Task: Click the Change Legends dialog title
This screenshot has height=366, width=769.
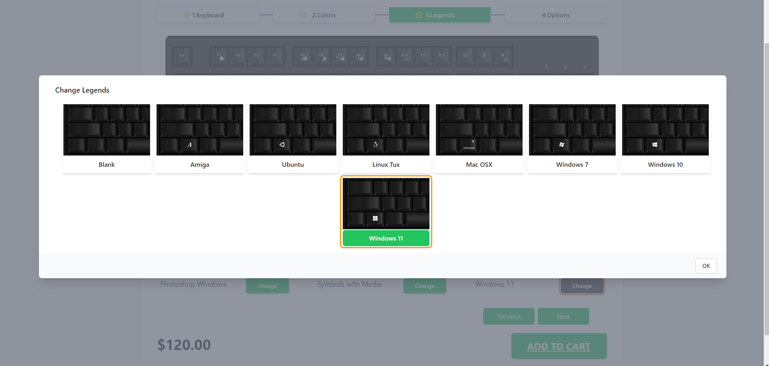Action: (x=82, y=90)
